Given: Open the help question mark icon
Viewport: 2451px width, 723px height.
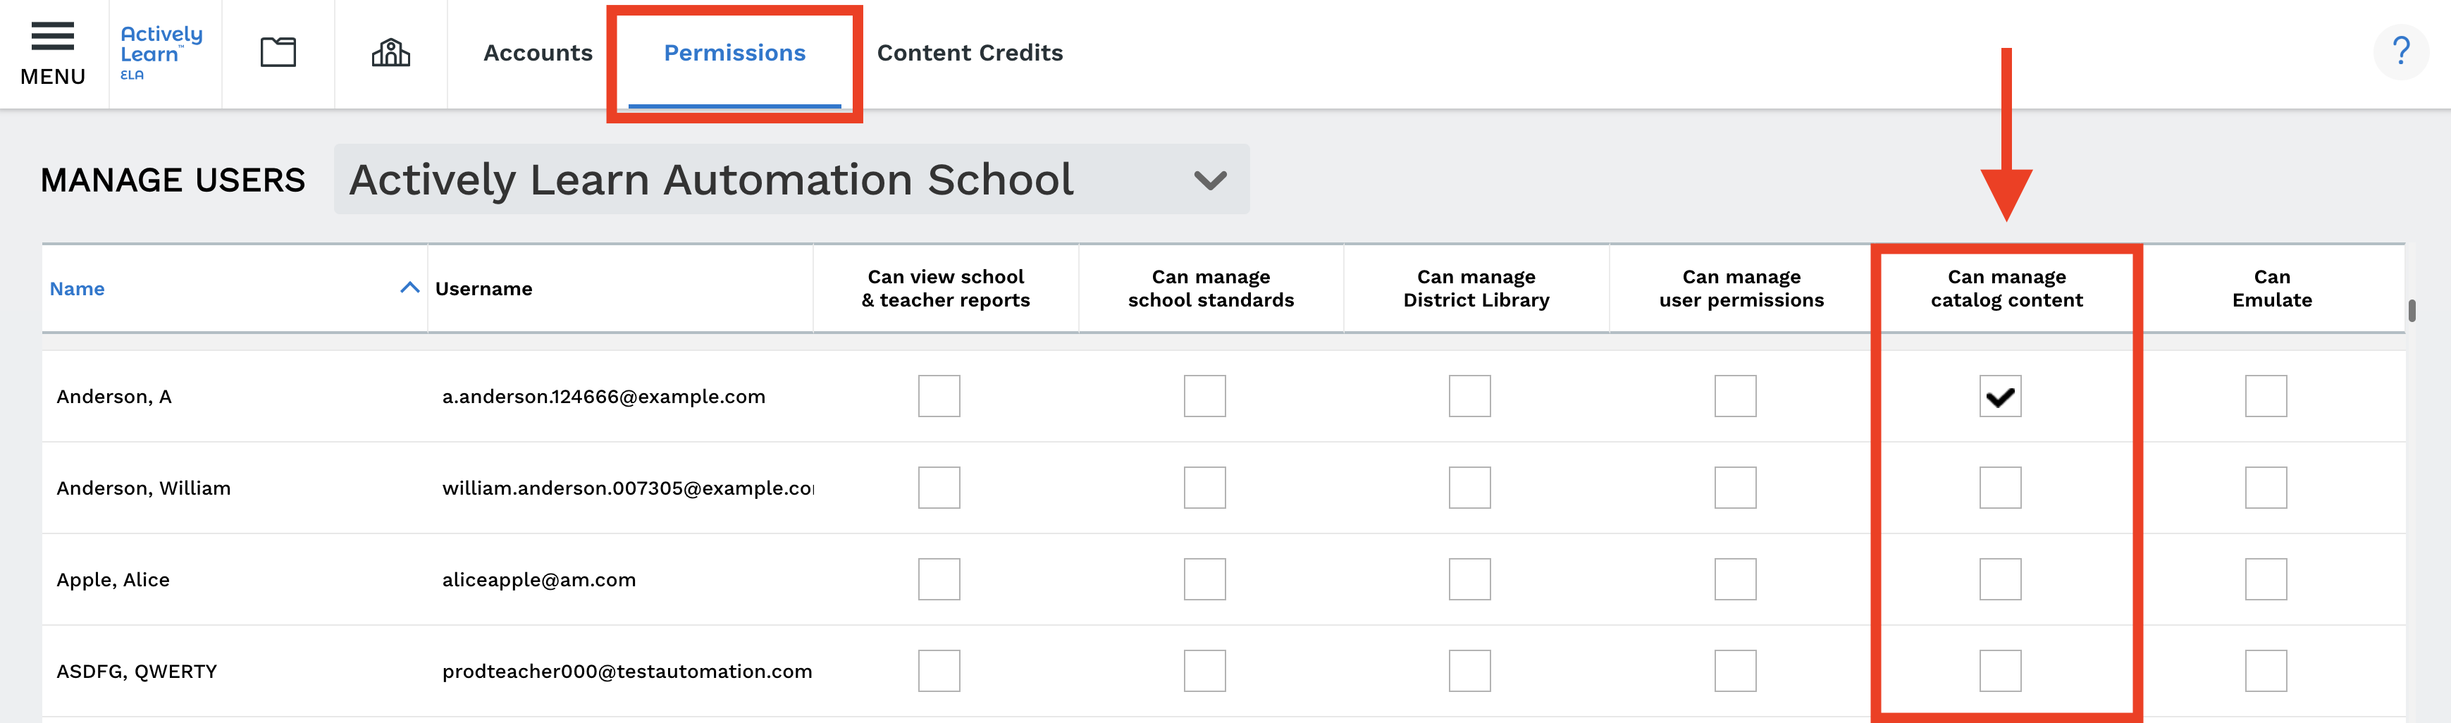Looking at the screenshot, I should coord(2400,52).
